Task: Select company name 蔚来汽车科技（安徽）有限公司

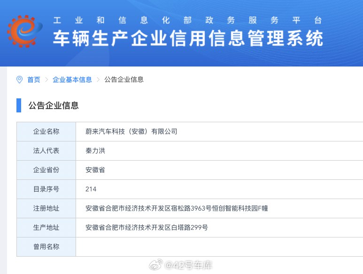Action: point(131,132)
